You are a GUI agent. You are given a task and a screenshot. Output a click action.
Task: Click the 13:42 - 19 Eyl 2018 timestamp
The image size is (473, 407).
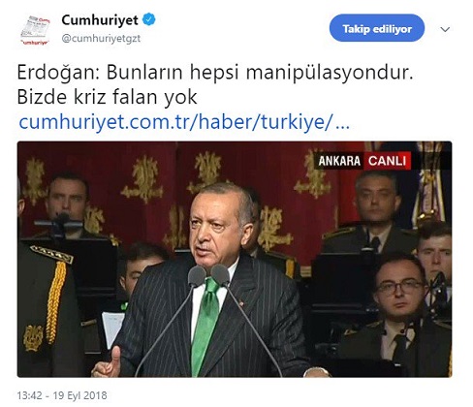62,395
